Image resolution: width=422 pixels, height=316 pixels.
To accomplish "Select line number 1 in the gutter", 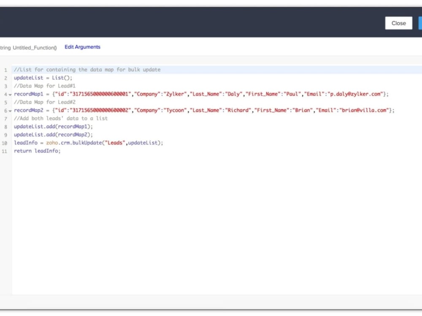I will [x=5, y=70].
